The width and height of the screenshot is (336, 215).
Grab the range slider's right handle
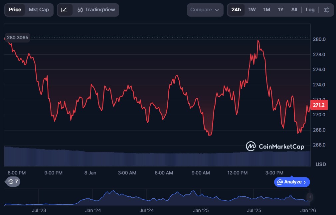[x=309, y=197]
